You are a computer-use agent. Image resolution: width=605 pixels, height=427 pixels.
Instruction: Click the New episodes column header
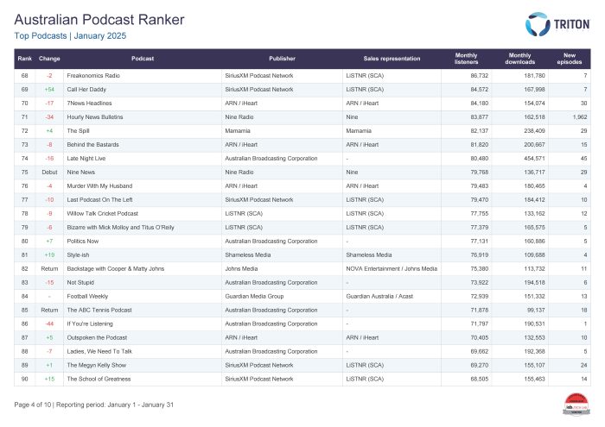pos(570,59)
